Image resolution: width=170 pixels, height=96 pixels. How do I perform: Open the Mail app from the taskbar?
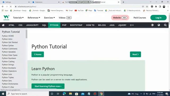83,94
